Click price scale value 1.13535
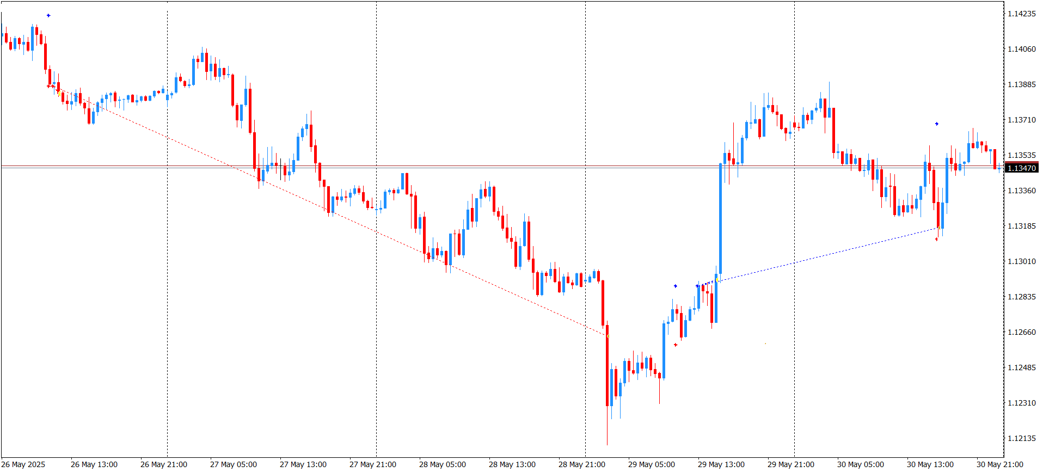The width and height of the screenshot is (1043, 472). [1022, 155]
